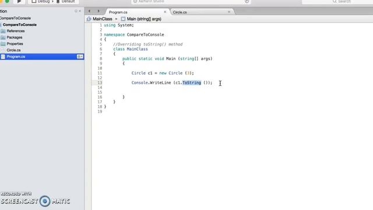Click line number 19 in the gutter
The width and height of the screenshot is (373, 210).
[x=100, y=111]
